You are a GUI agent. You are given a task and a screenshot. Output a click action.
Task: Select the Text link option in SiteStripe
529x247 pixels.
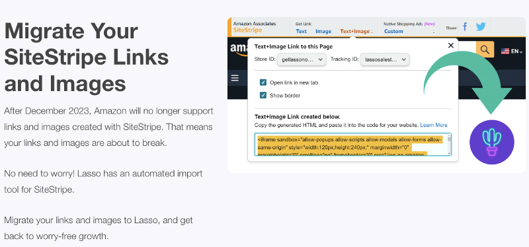[x=302, y=31]
